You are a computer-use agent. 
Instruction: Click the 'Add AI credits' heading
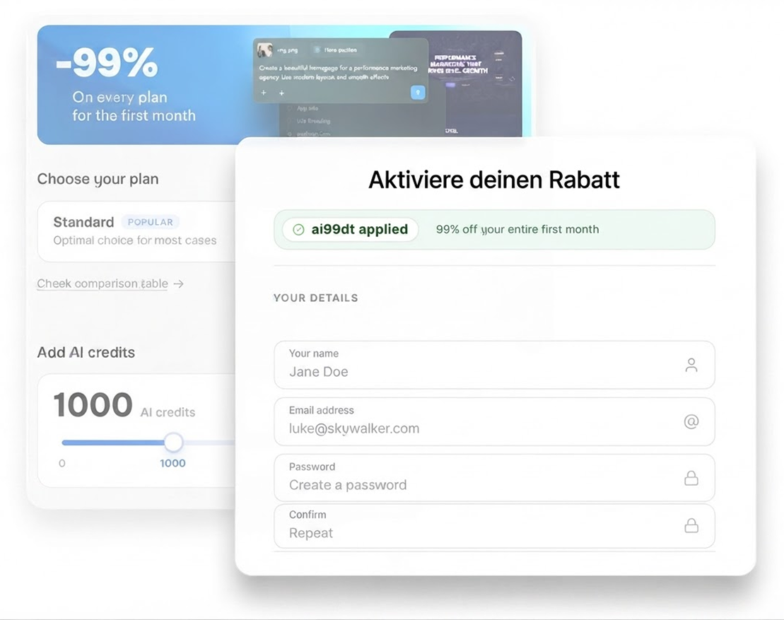coord(86,353)
